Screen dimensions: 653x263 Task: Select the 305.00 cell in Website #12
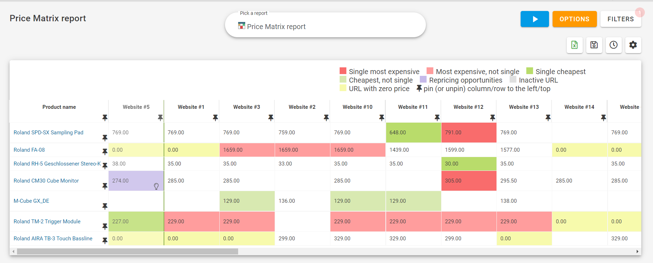(468, 181)
